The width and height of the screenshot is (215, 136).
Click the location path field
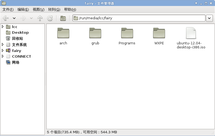pyautogui.click(x=139, y=18)
